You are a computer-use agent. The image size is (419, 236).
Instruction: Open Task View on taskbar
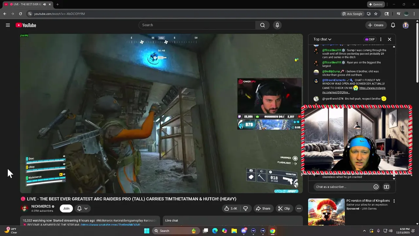205,231
